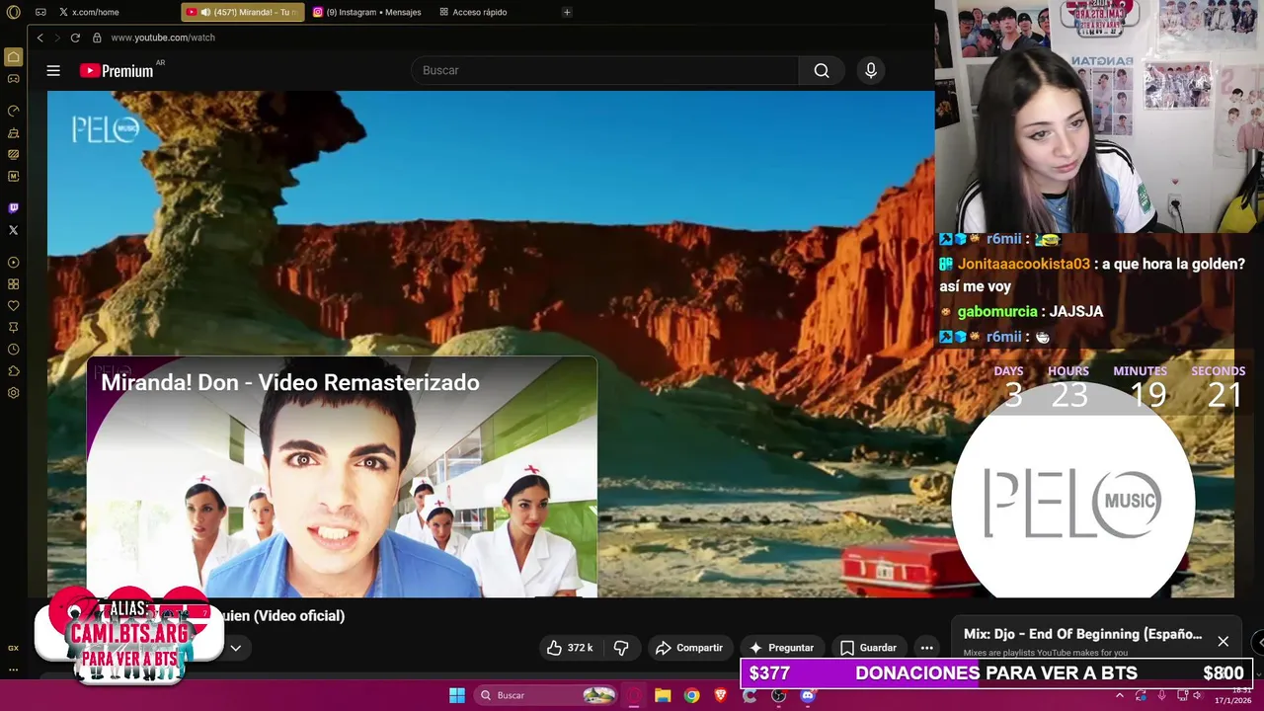1264x711 pixels.
Task: Open the GX Corner gamepad icon in tab bar
Action: pyautogui.click(x=40, y=12)
